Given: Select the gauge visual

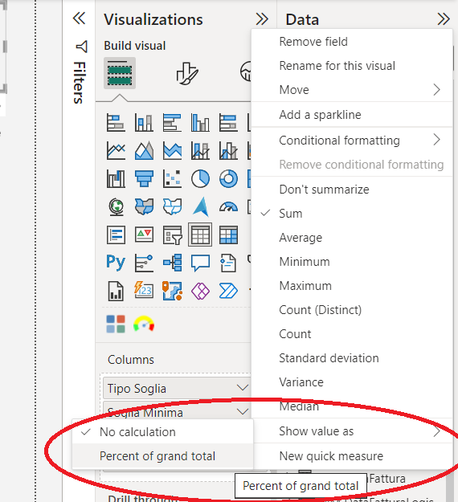Looking at the screenshot, I should click(228, 207).
